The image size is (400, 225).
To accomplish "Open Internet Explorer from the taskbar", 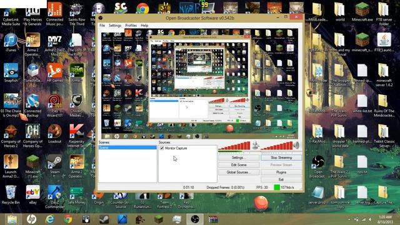I will [50, 219].
